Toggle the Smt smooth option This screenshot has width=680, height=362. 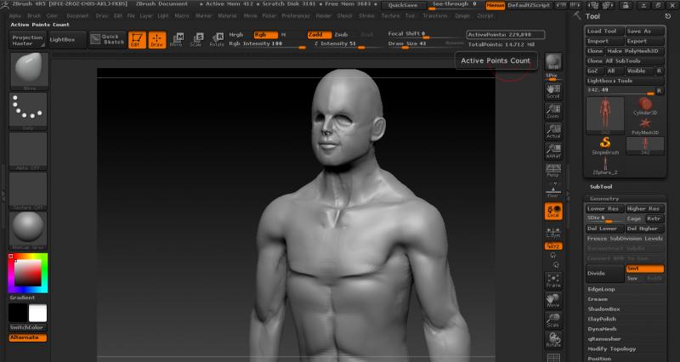point(645,269)
